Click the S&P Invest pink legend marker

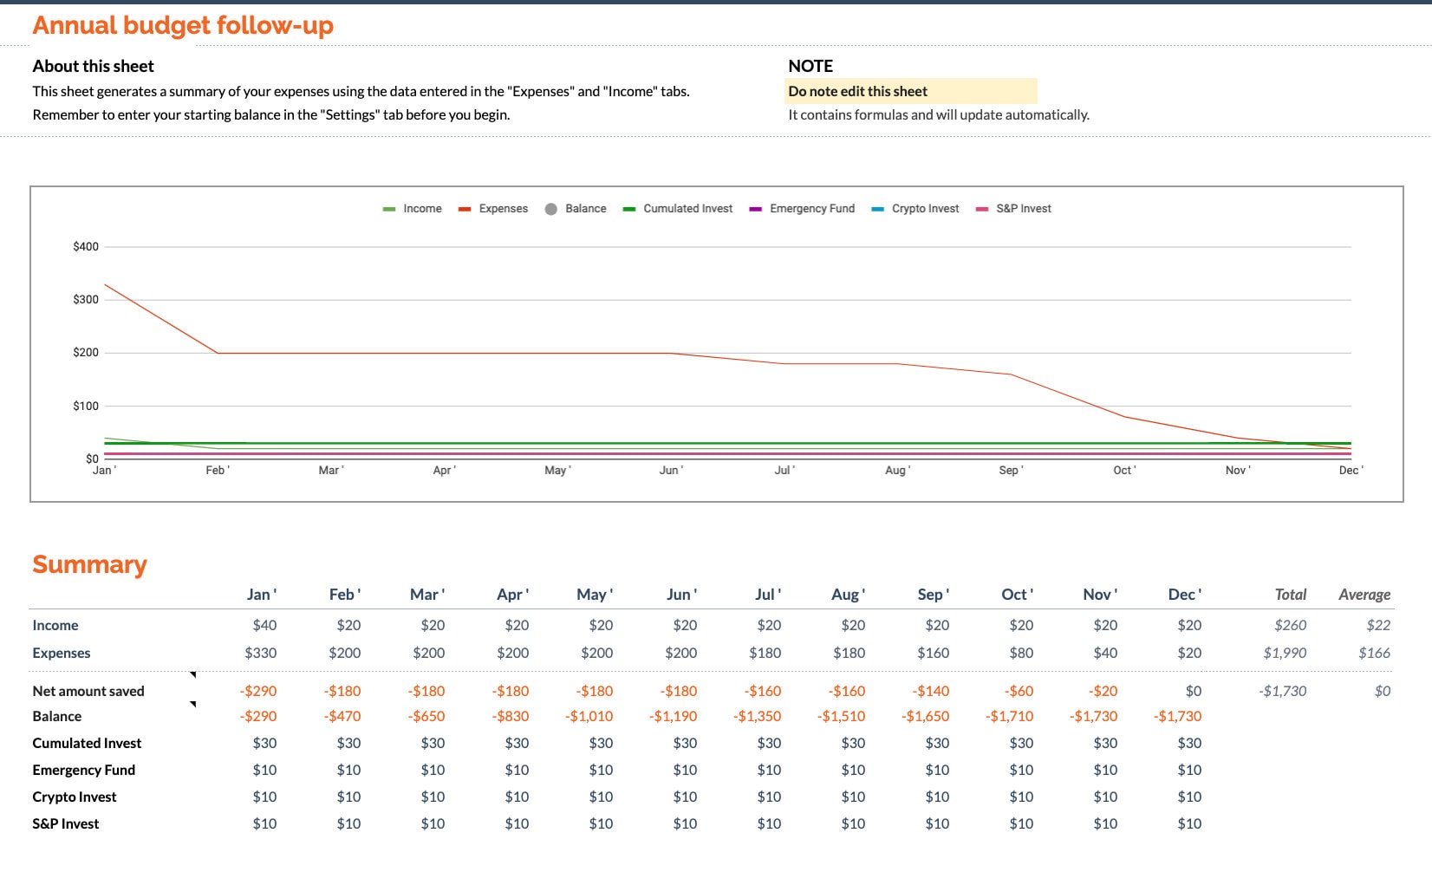click(x=981, y=208)
